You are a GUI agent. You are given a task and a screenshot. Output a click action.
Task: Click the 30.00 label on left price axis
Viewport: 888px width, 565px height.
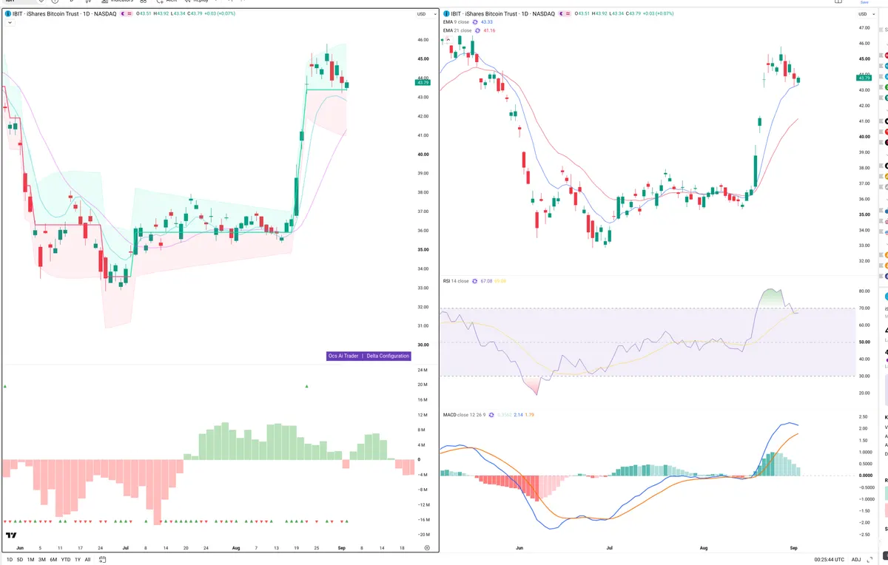pos(422,345)
